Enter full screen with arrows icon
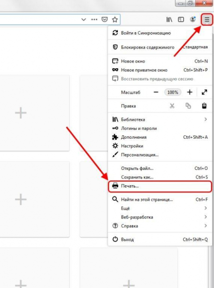The height and width of the screenshot is (288, 214). click(x=204, y=92)
